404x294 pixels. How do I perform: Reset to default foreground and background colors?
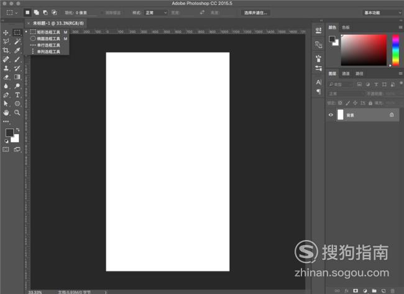(6, 141)
